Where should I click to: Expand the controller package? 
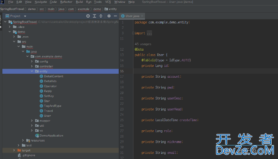pyautogui.click(x=32, y=66)
